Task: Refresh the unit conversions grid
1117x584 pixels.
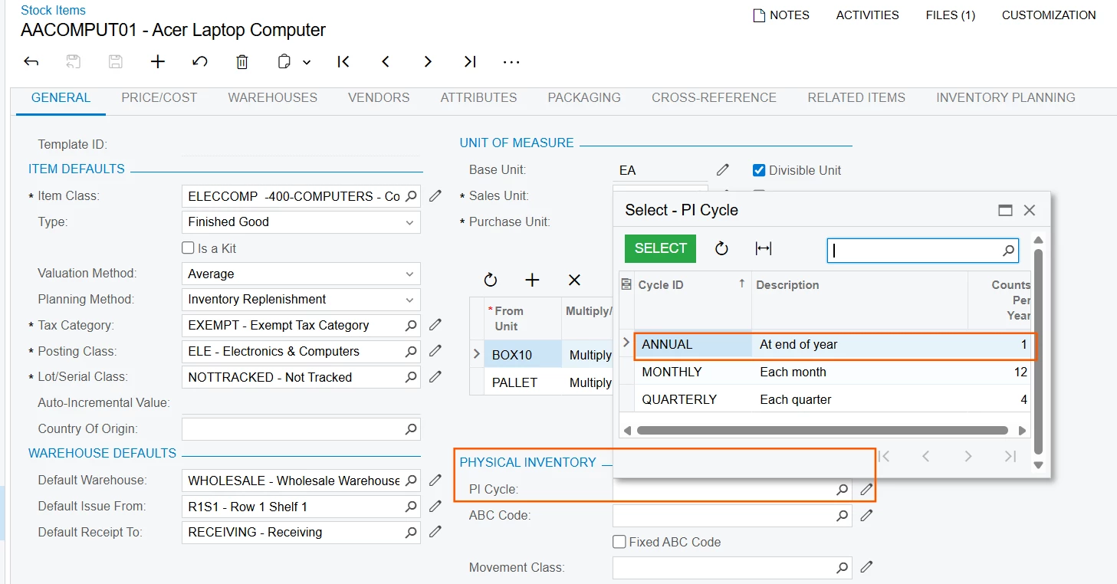Action: pos(491,281)
